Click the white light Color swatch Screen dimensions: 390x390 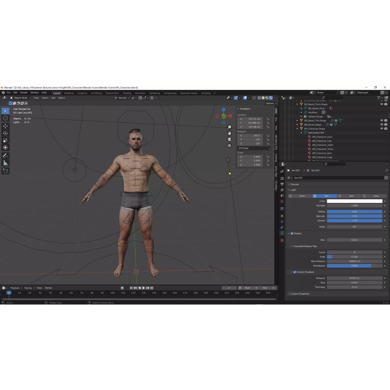click(355, 201)
